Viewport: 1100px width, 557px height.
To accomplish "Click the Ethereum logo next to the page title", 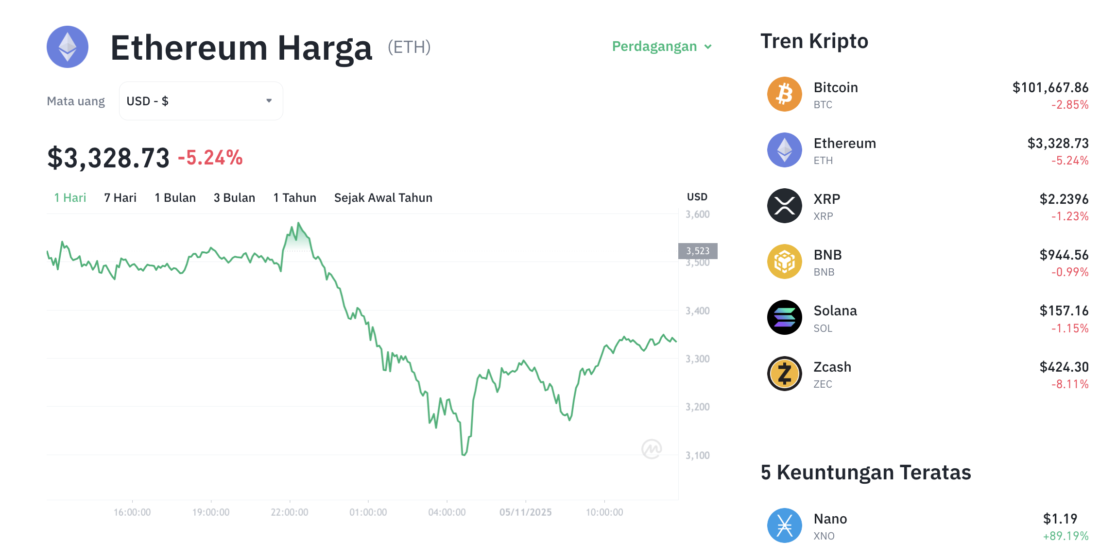I will (67, 47).
